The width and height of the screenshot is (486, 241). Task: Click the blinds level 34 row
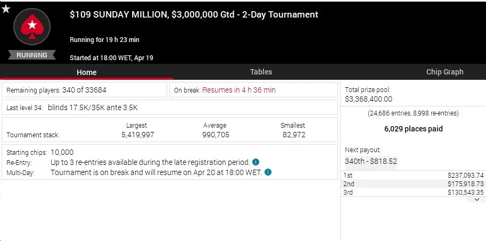click(170, 107)
